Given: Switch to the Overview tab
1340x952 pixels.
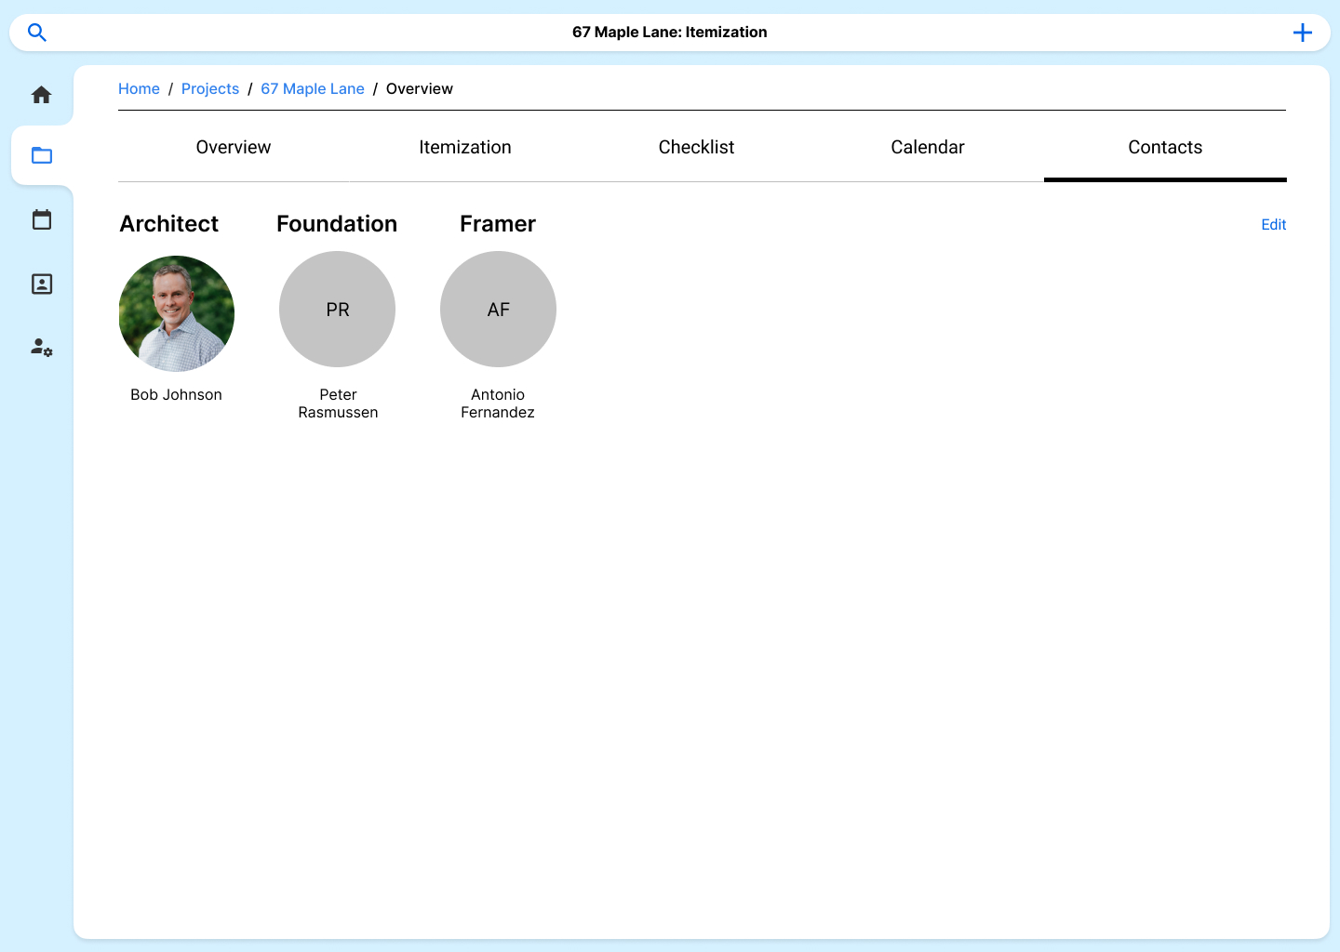Looking at the screenshot, I should [x=234, y=147].
